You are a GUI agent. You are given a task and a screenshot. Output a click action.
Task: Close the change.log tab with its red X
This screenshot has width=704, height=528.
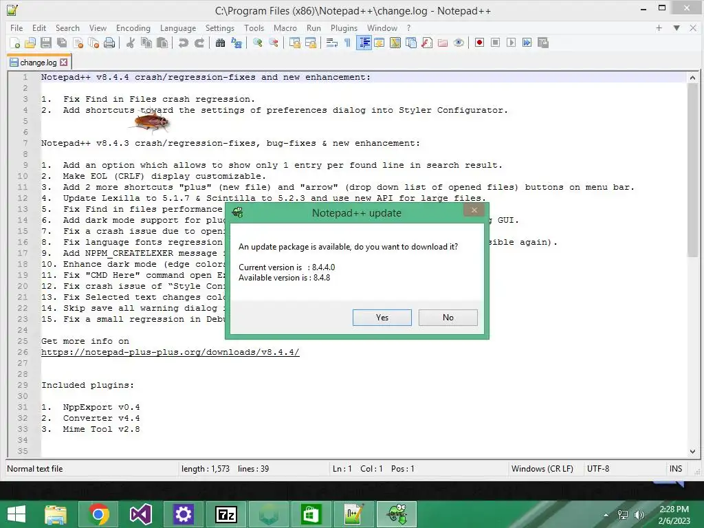pyautogui.click(x=64, y=63)
